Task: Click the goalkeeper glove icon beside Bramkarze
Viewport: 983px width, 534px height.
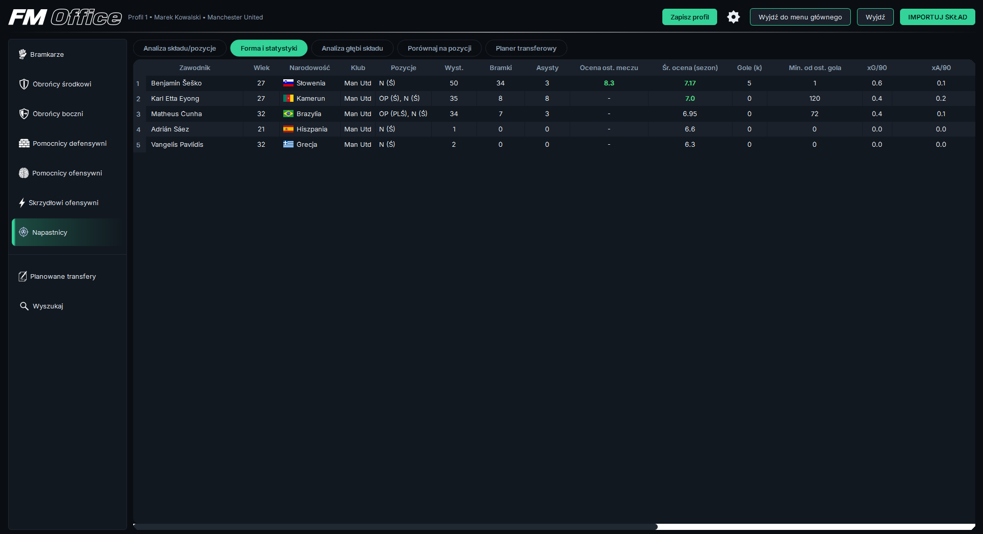Action: [x=23, y=54]
